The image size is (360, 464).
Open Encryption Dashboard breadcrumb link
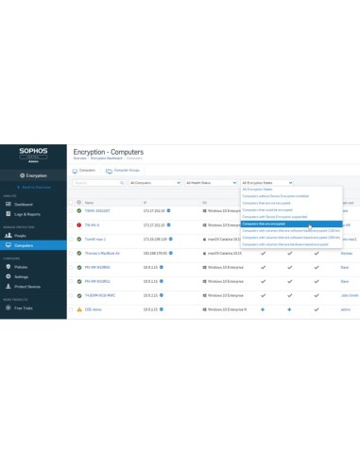(x=107, y=158)
